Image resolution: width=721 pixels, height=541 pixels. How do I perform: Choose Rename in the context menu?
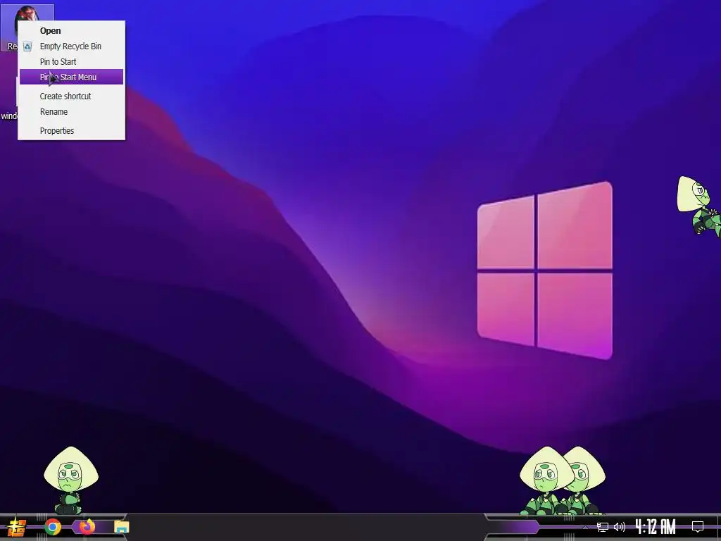[x=71, y=112]
